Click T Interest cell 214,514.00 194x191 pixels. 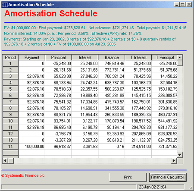tap(138, 147)
